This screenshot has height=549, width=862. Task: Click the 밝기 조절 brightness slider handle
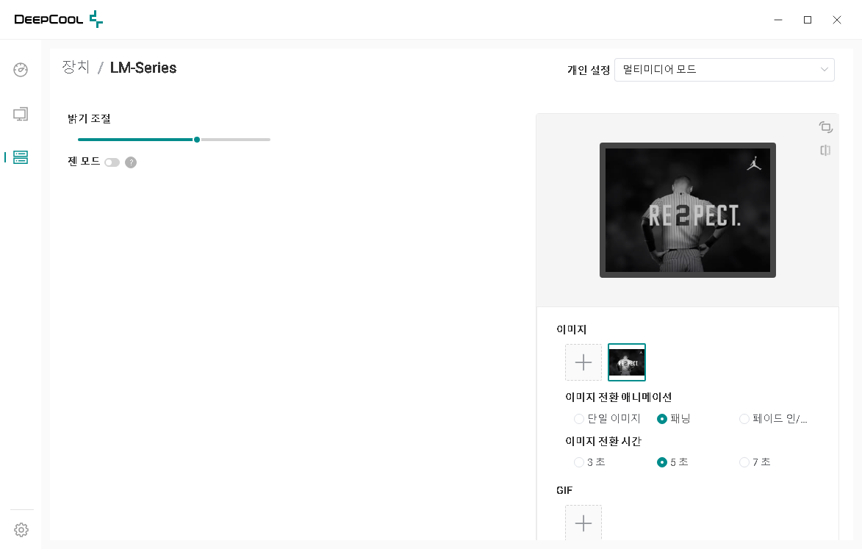tap(197, 140)
